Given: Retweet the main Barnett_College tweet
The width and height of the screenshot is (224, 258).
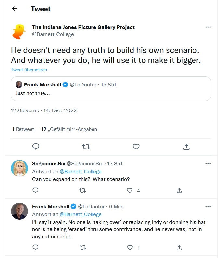Looking at the screenshot, I should 86,147.
